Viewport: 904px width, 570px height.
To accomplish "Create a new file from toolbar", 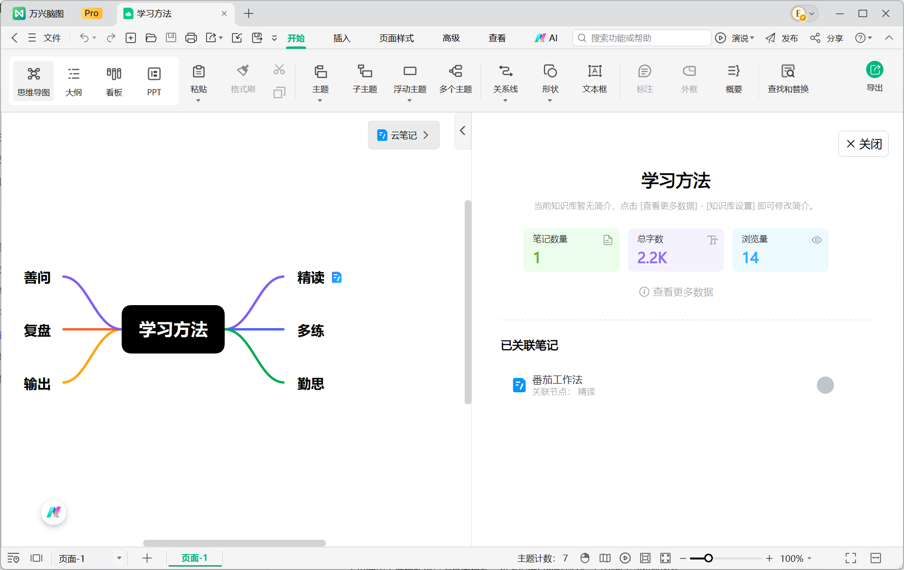I will [x=131, y=38].
